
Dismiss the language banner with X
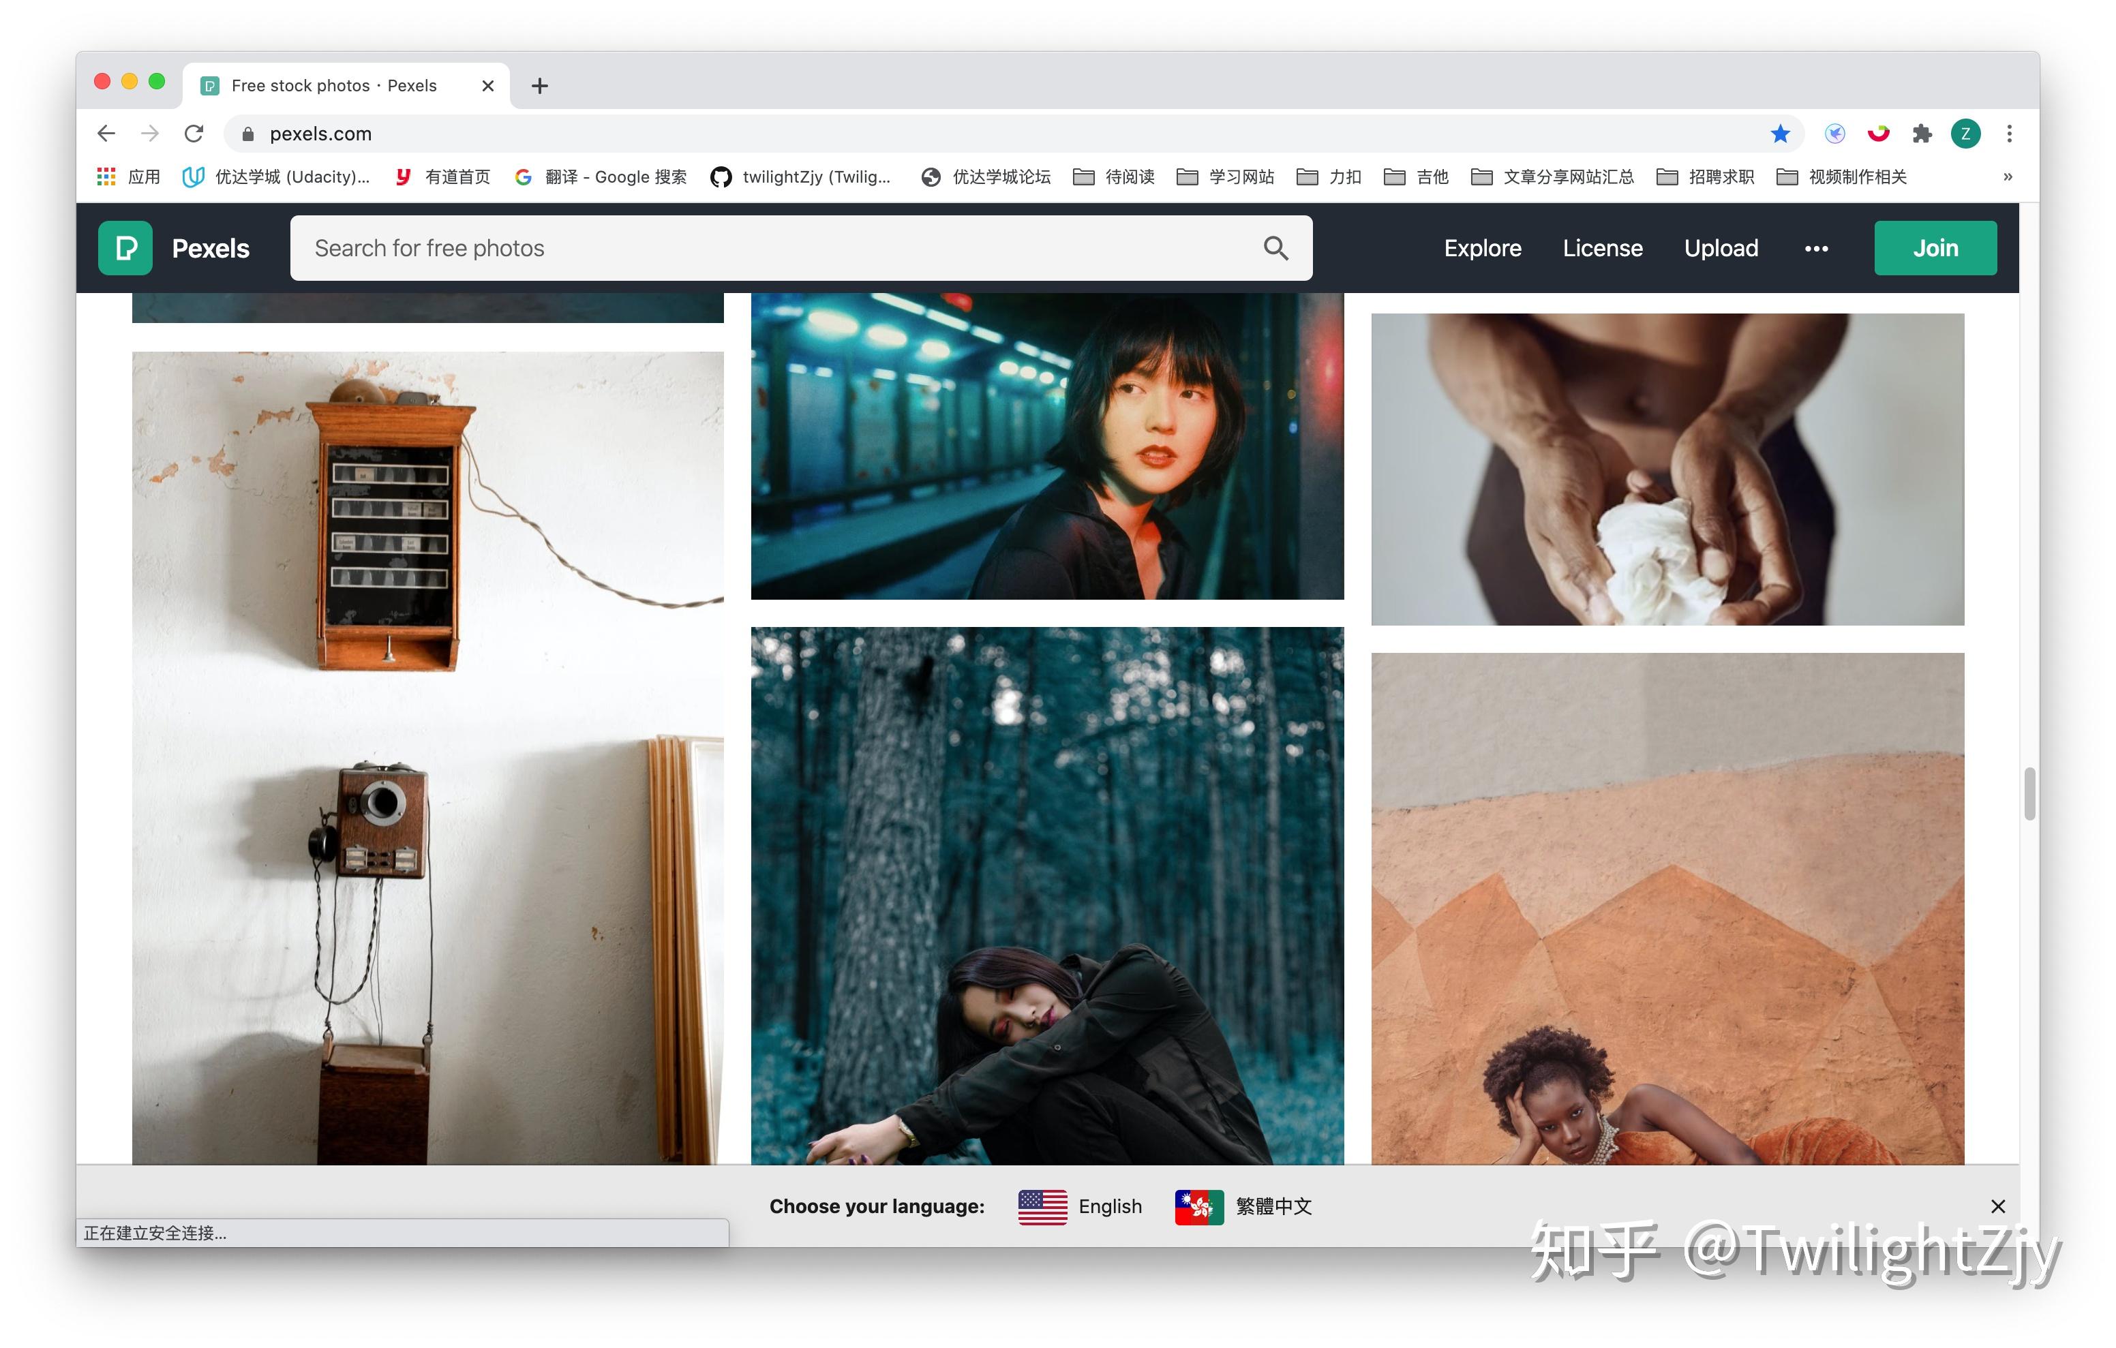tap(1997, 1206)
